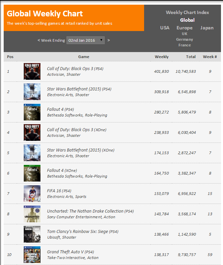
Task: Go to the next week arrow
Action: (x=109, y=40)
